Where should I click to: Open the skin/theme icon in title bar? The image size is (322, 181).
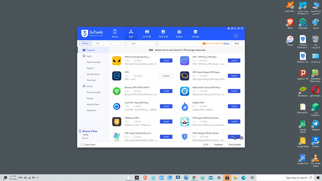click(x=228, y=28)
